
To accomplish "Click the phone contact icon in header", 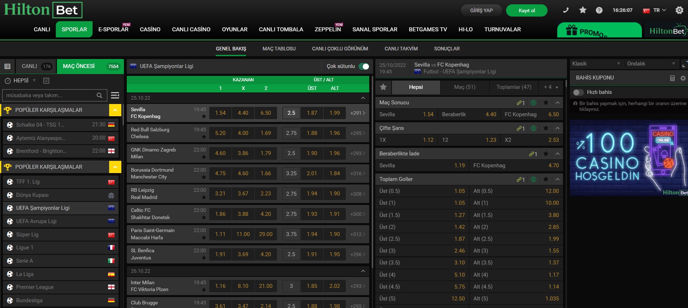I will [x=566, y=10].
